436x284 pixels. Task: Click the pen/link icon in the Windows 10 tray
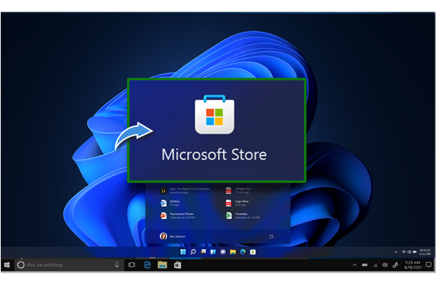tap(395, 265)
